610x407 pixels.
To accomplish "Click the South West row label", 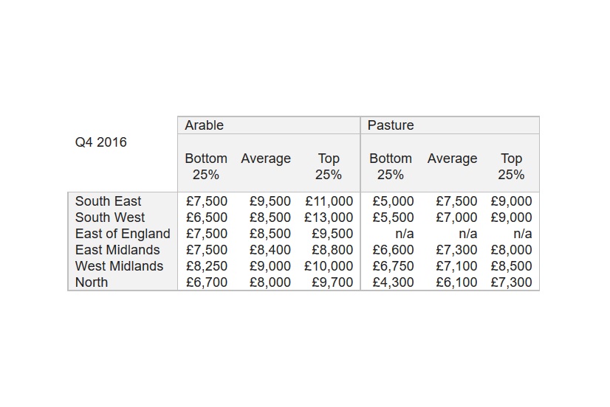I will 110,218.
